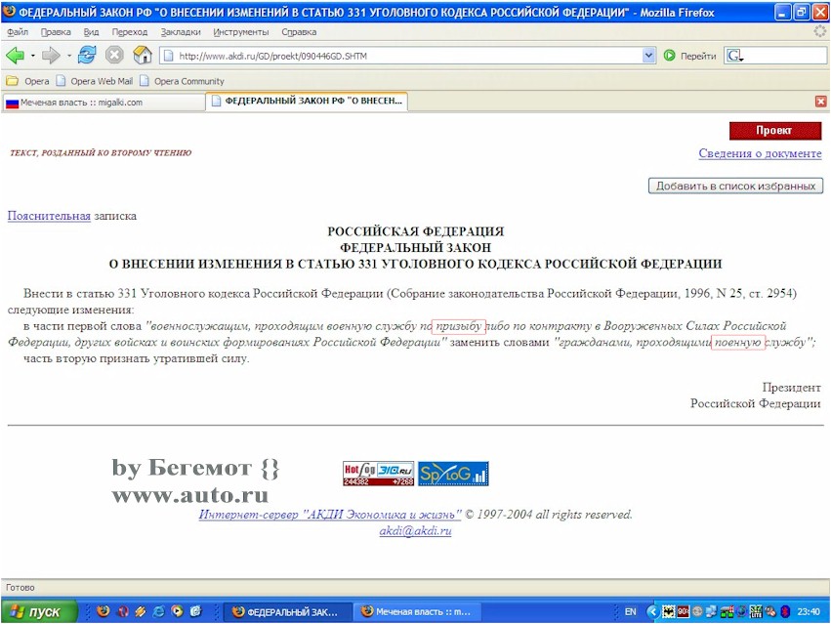
Task: Click the Stop loading icon
Action: point(114,56)
